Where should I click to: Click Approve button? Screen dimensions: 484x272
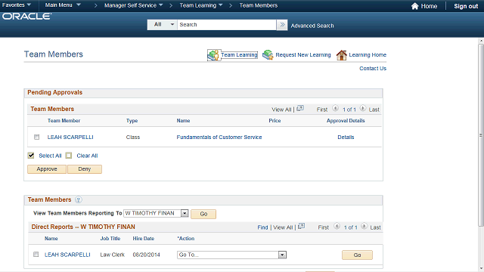pyautogui.click(x=47, y=169)
